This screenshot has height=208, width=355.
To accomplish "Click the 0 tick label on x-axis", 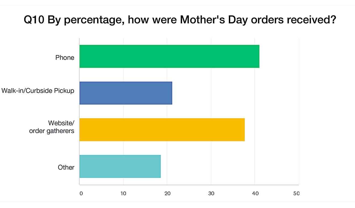I will pos(81,193).
